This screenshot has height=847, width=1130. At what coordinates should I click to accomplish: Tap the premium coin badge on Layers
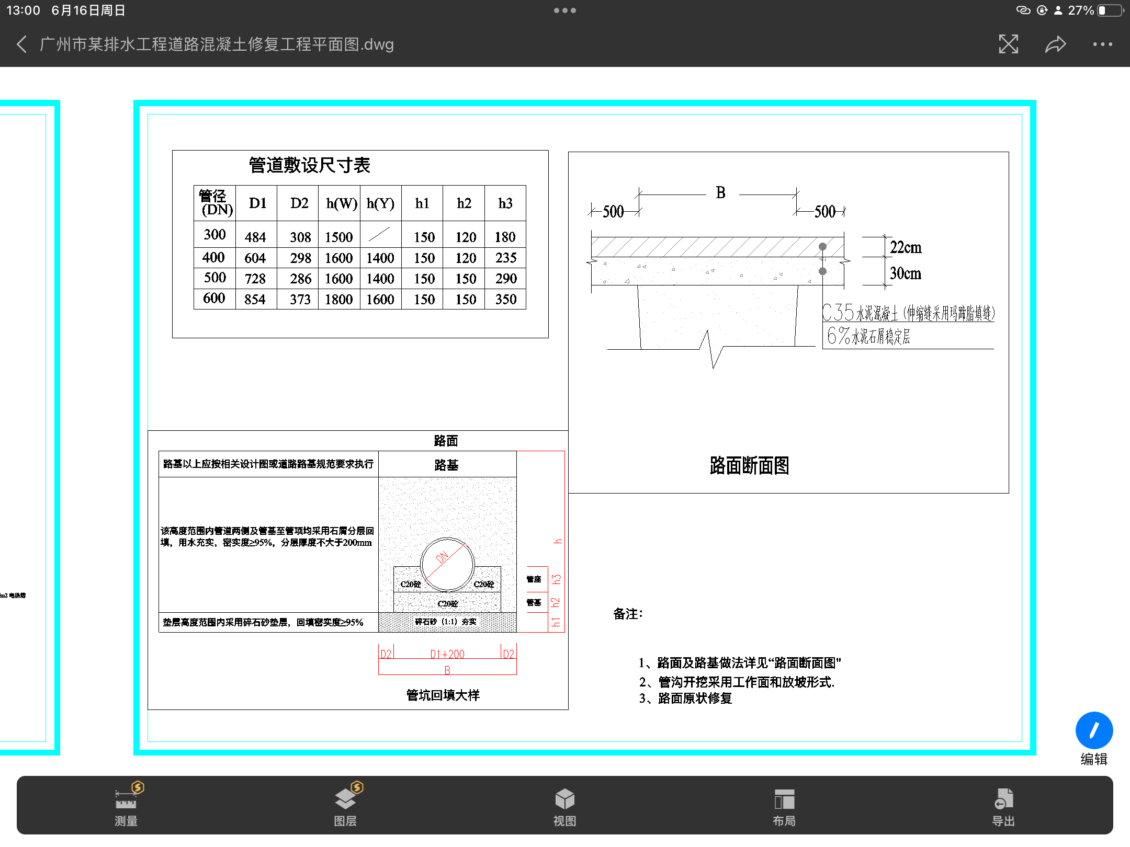coord(357,787)
